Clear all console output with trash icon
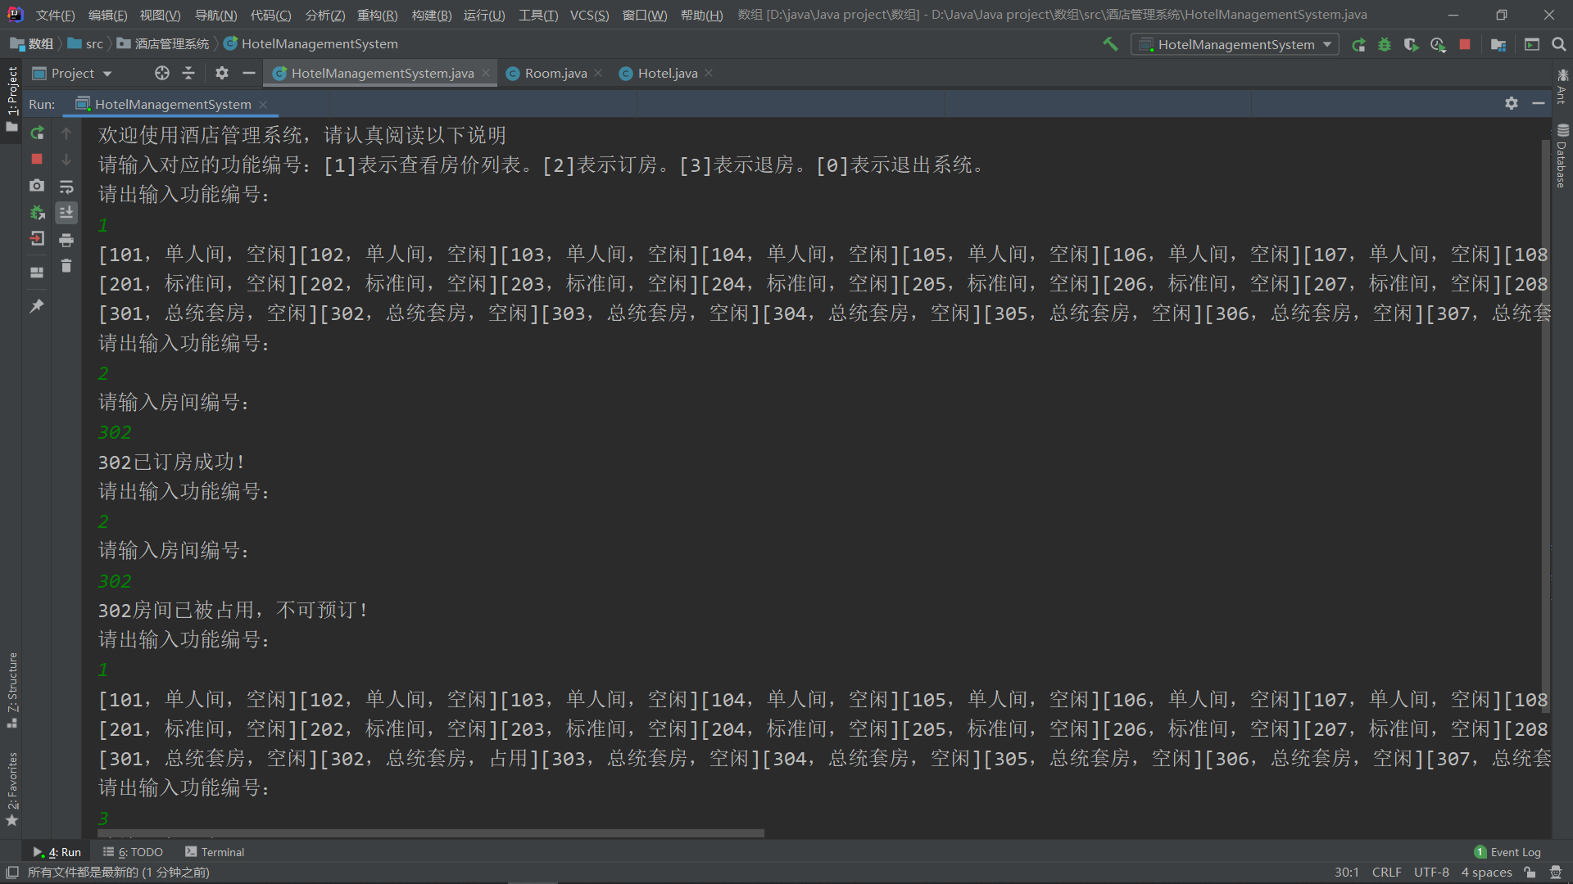The width and height of the screenshot is (1573, 884). pos(66,266)
